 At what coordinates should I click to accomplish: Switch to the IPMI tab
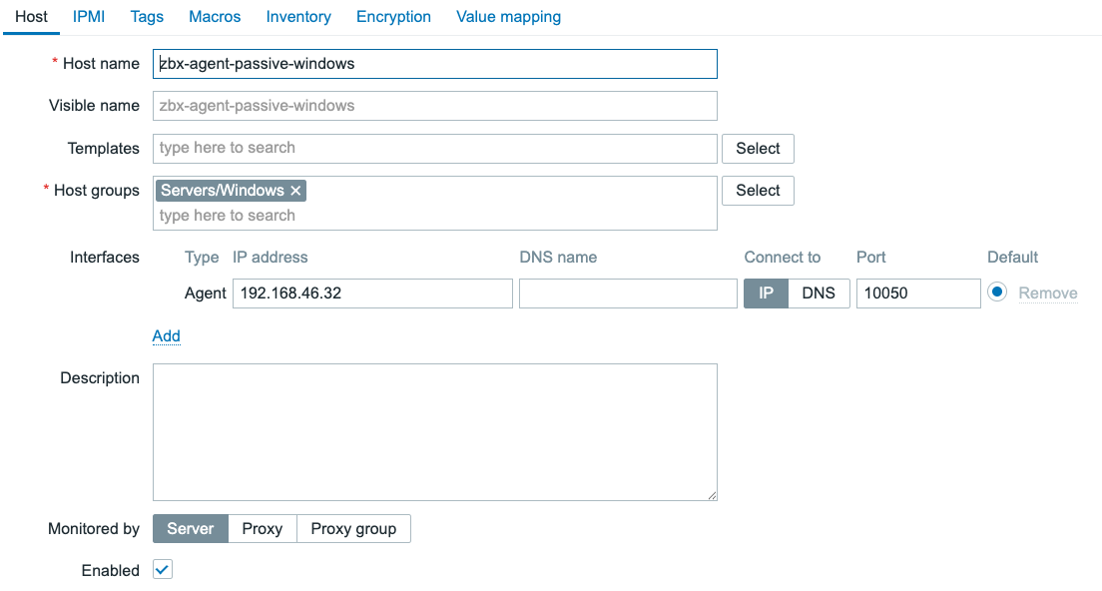coord(88,16)
